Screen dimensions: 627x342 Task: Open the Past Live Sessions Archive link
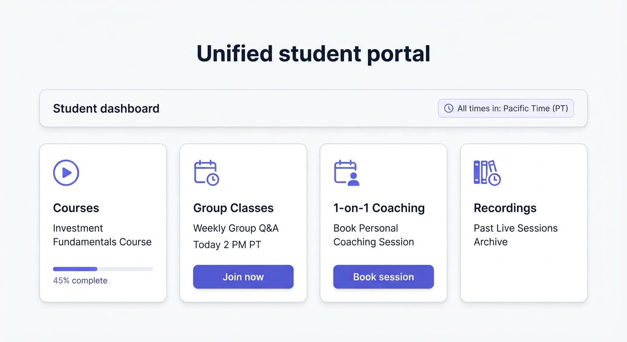click(515, 235)
